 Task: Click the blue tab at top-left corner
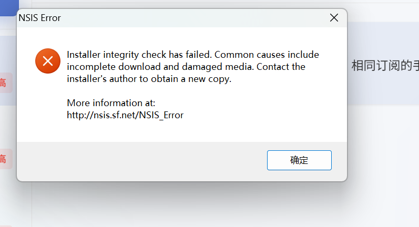coord(7,6)
